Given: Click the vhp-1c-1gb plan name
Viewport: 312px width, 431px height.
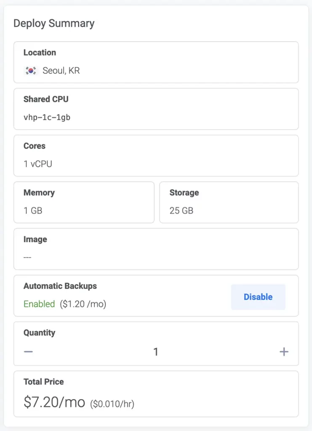Looking at the screenshot, I should click(x=47, y=117).
